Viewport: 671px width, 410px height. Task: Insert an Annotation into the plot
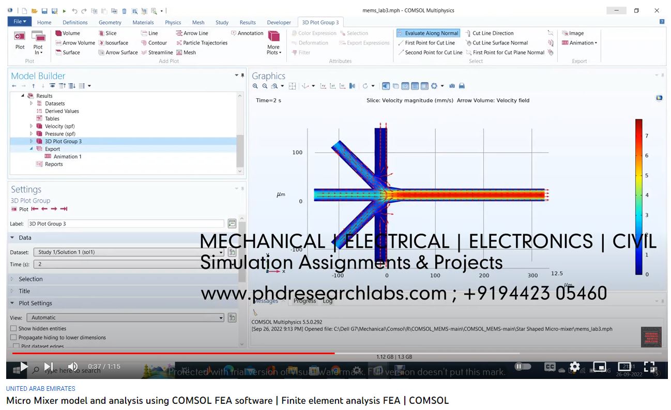[x=247, y=33]
